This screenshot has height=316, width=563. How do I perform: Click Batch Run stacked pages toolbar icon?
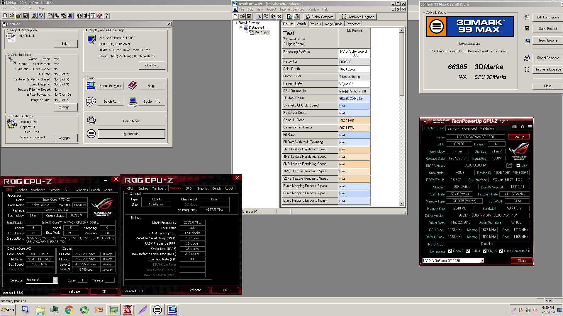point(93,16)
